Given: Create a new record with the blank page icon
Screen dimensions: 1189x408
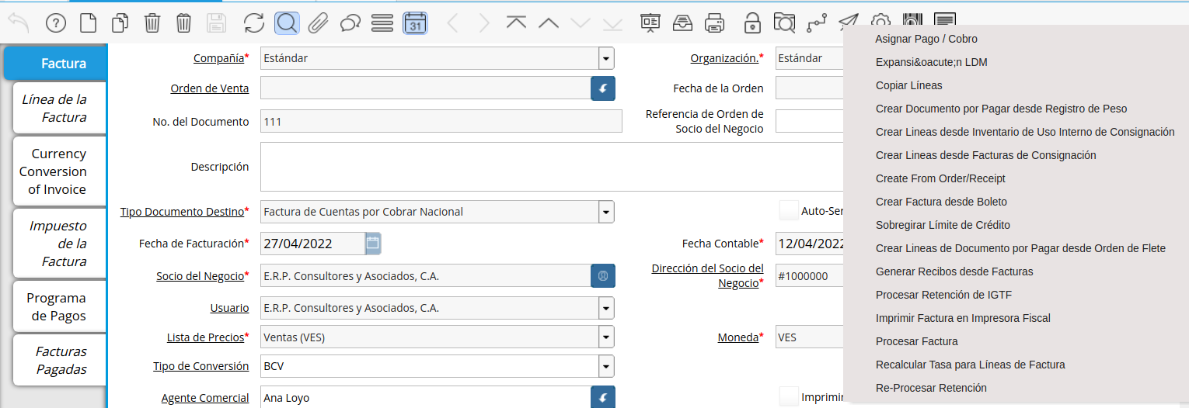Looking at the screenshot, I should coord(89,23).
